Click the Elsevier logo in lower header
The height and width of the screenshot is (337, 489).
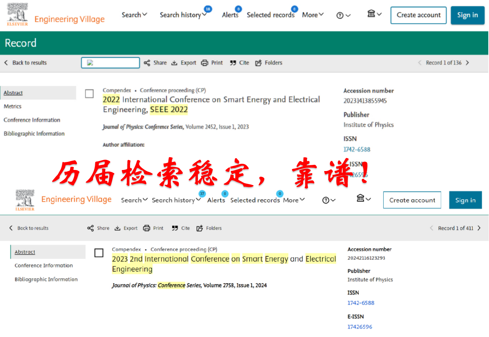click(25, 200)
